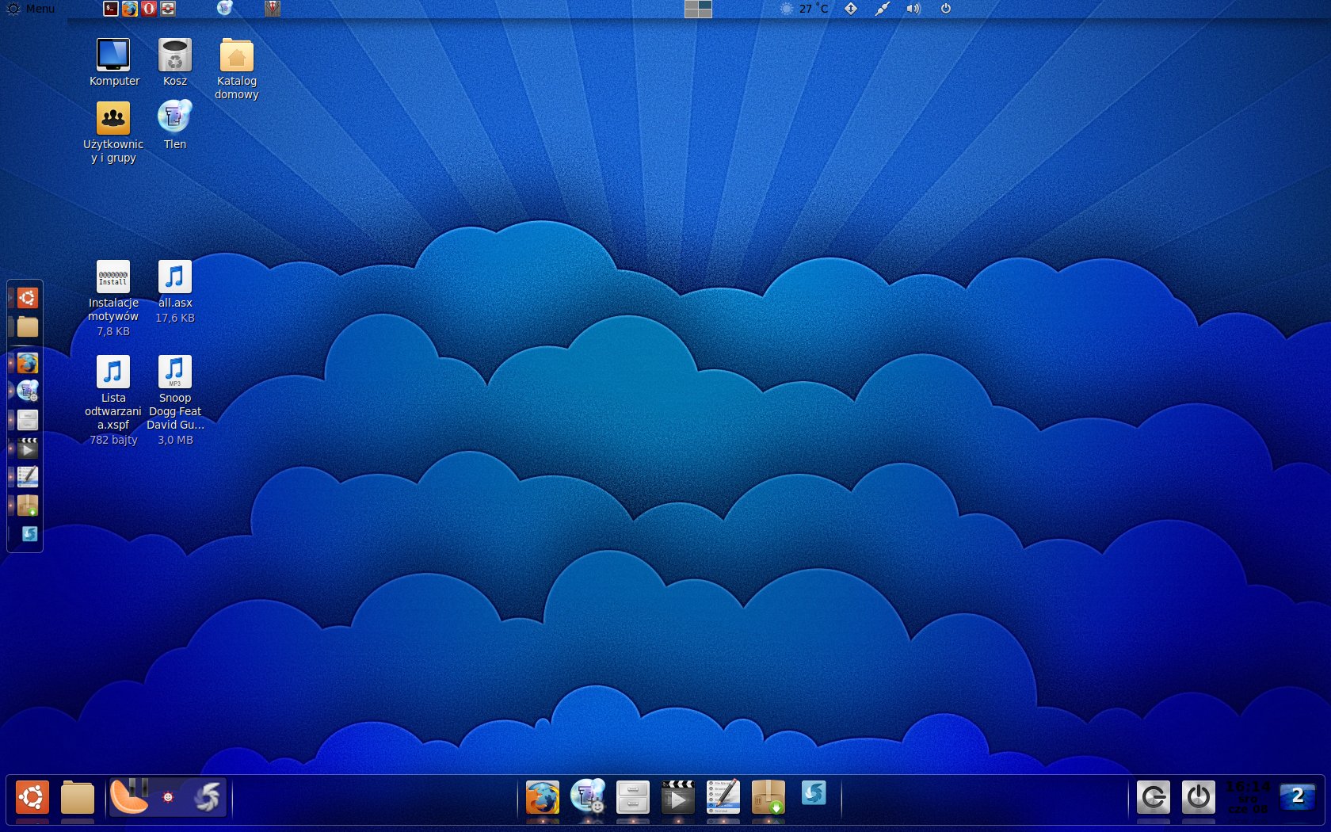Open the file cabinet in bottom dock

point(633,797)
